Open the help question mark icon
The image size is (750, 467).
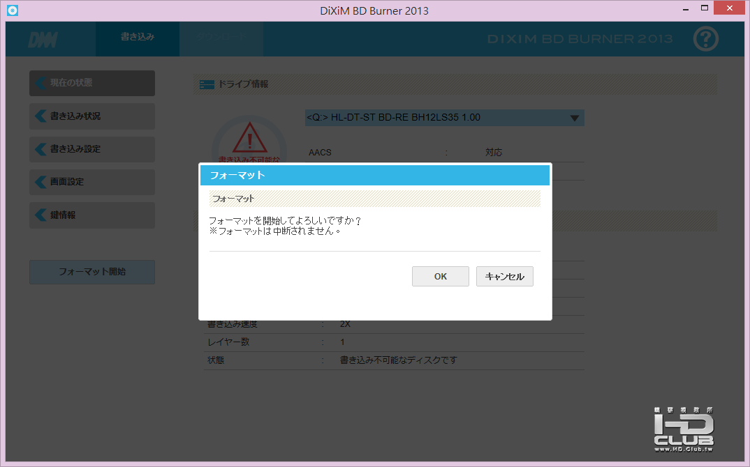tap(705, 38)
